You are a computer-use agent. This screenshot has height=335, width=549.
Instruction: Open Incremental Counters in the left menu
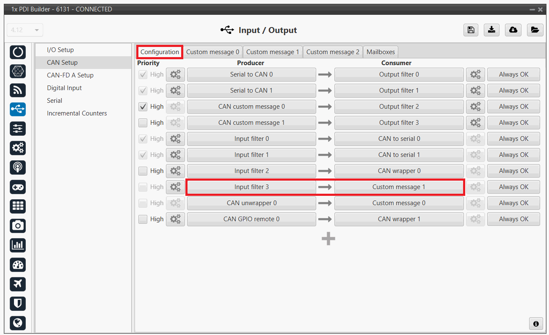[x=77, y=113]
